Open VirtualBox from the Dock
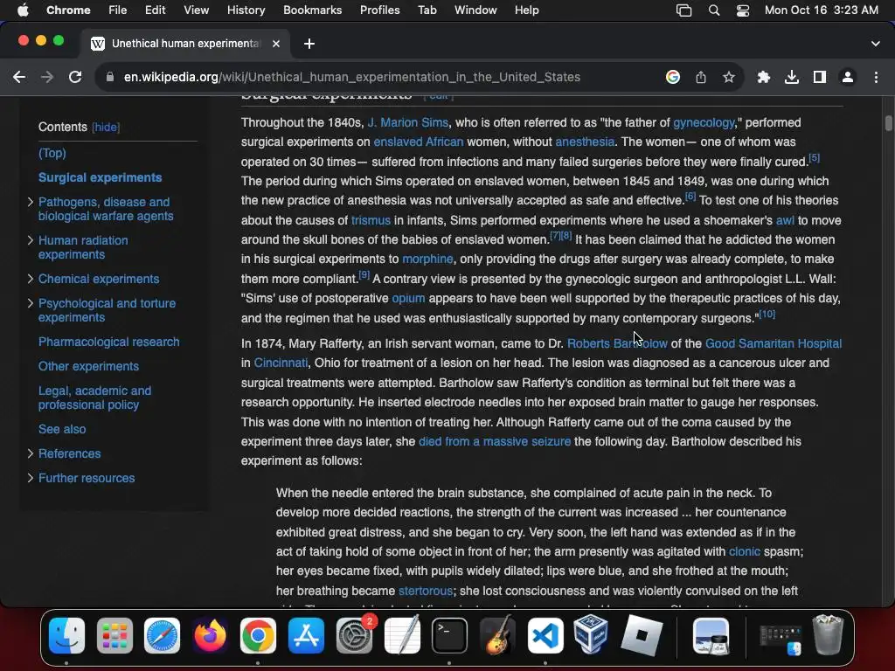Viewport: 895px width, 671px height. click(592, 635)
